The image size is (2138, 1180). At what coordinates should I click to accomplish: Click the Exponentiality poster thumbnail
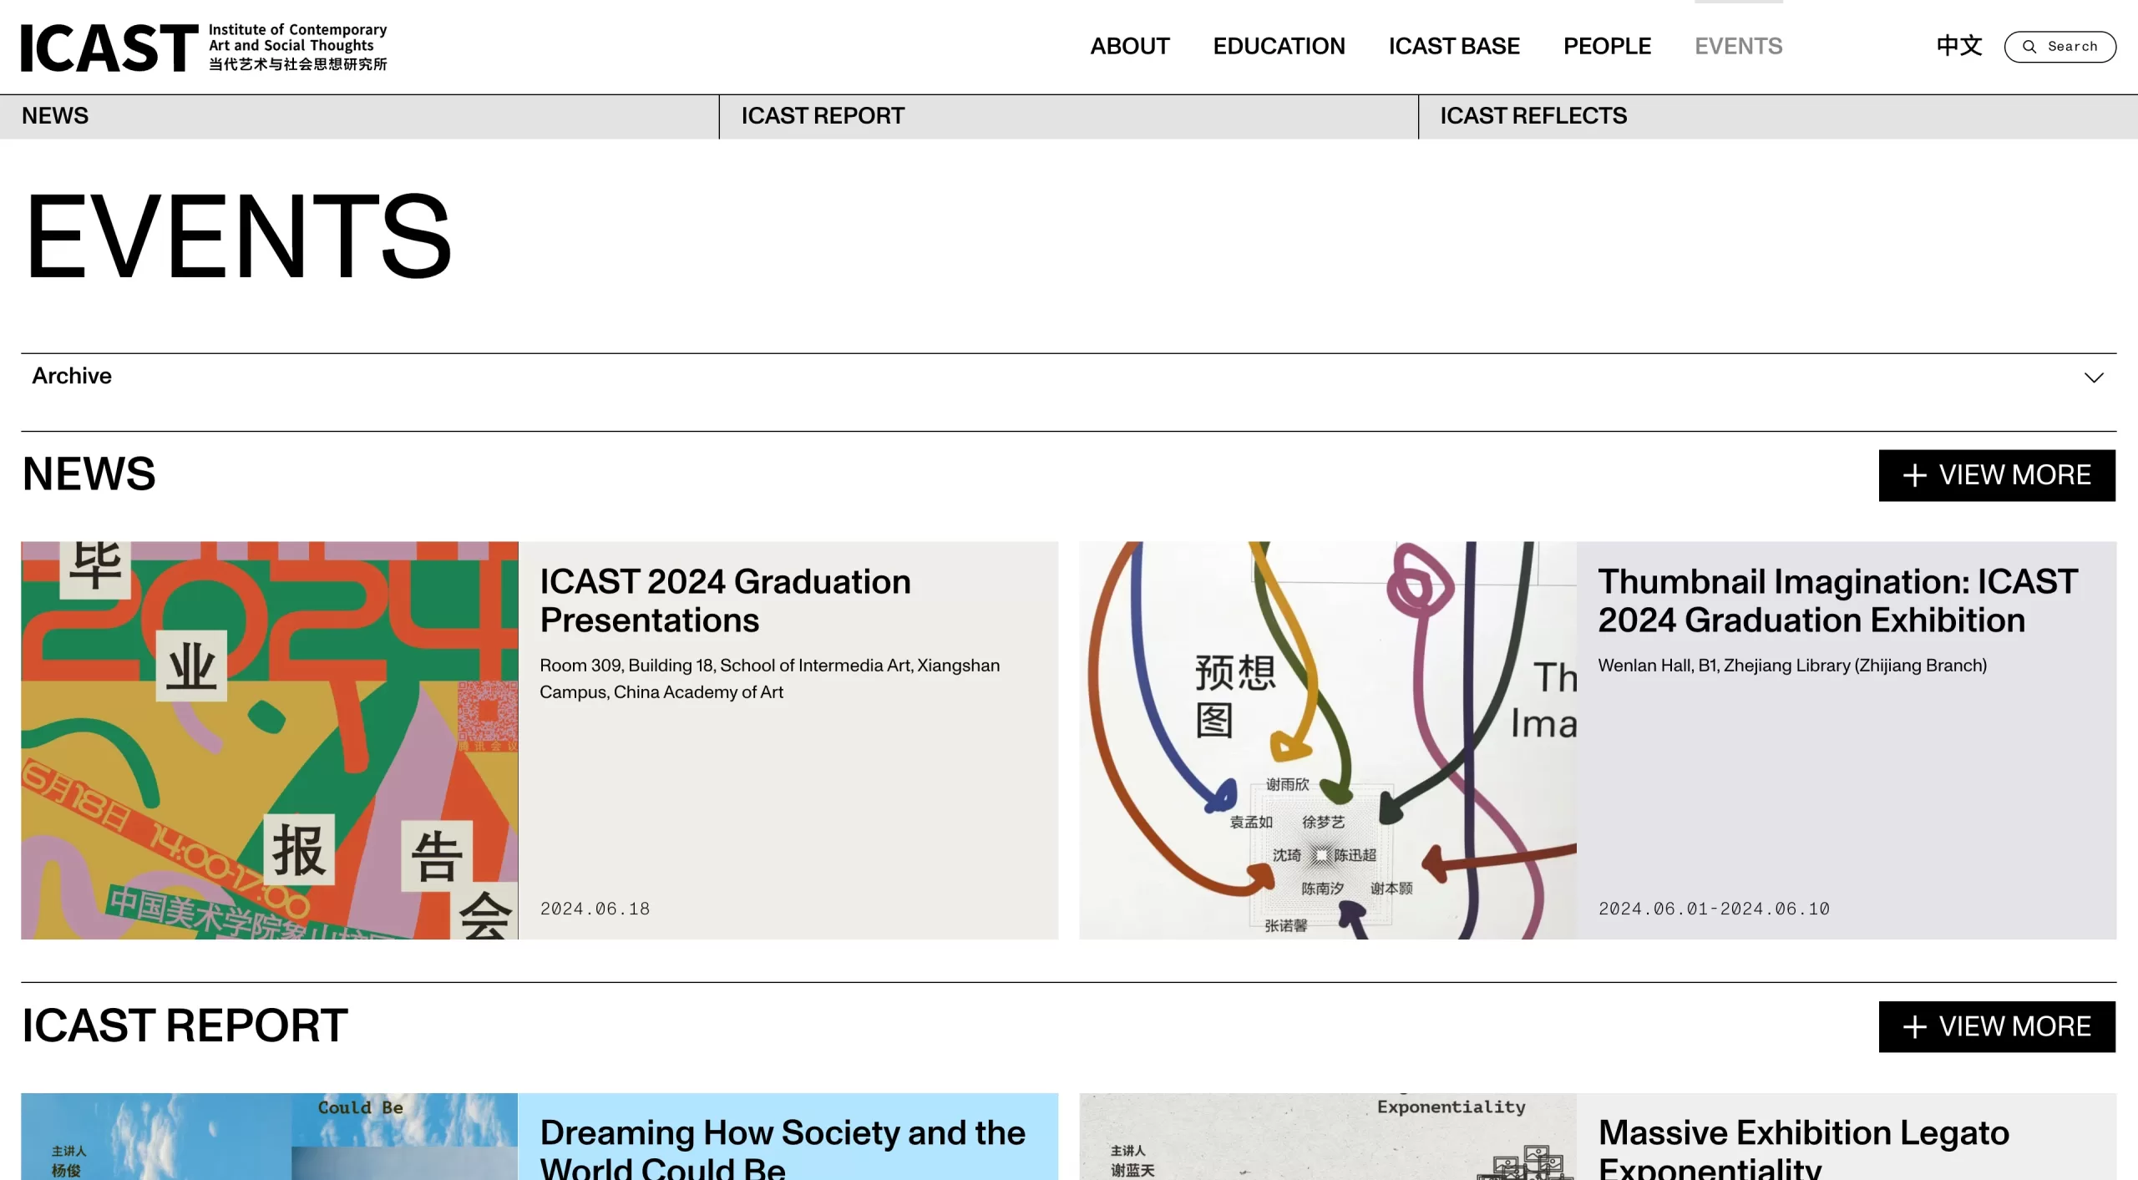[x=1328, y=1137]
